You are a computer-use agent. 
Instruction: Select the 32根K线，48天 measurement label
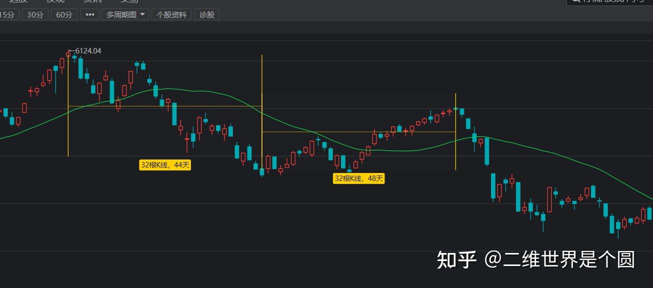[359, 178]
